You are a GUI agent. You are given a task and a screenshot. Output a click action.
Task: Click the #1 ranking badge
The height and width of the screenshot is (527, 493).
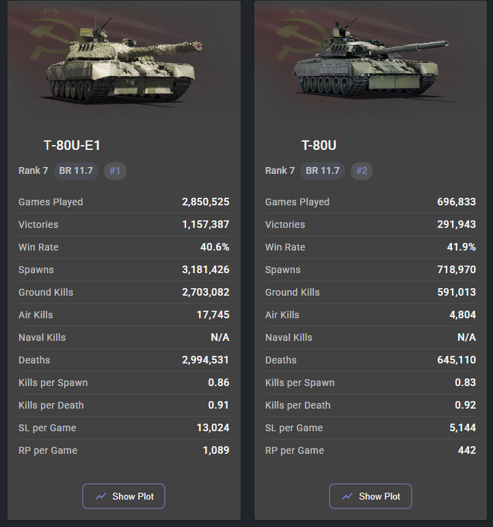[115, 170]
